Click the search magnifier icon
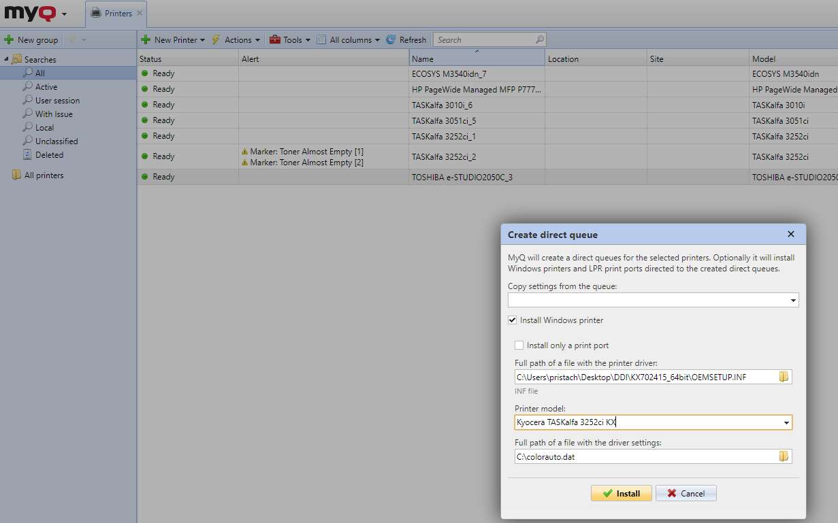This screenshot has height=523, width=838. tap(539, 40)
